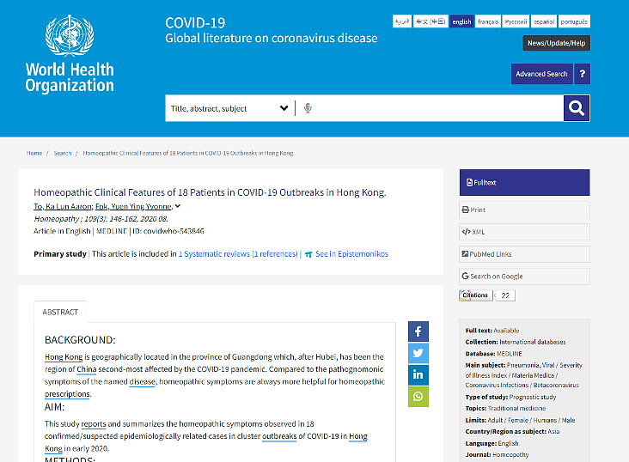Click the magnifying glass search button
This screenshot has height=462, width=629.
point(577,108)
